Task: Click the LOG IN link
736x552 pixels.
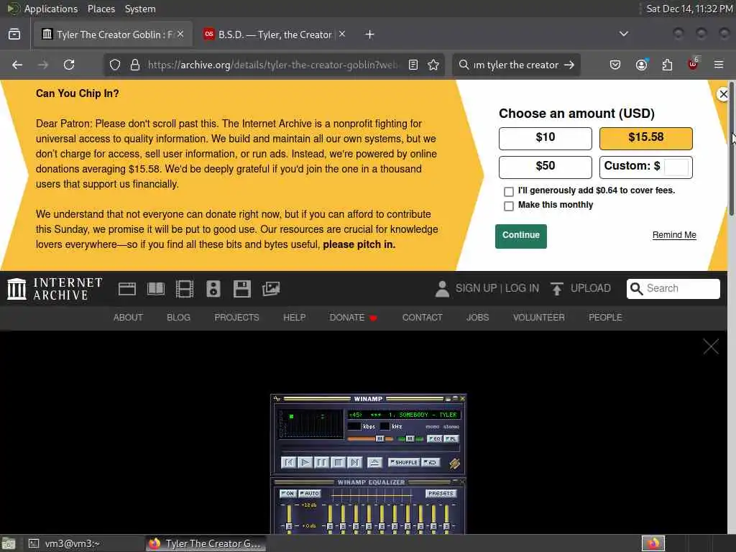Action: point(522,288)
